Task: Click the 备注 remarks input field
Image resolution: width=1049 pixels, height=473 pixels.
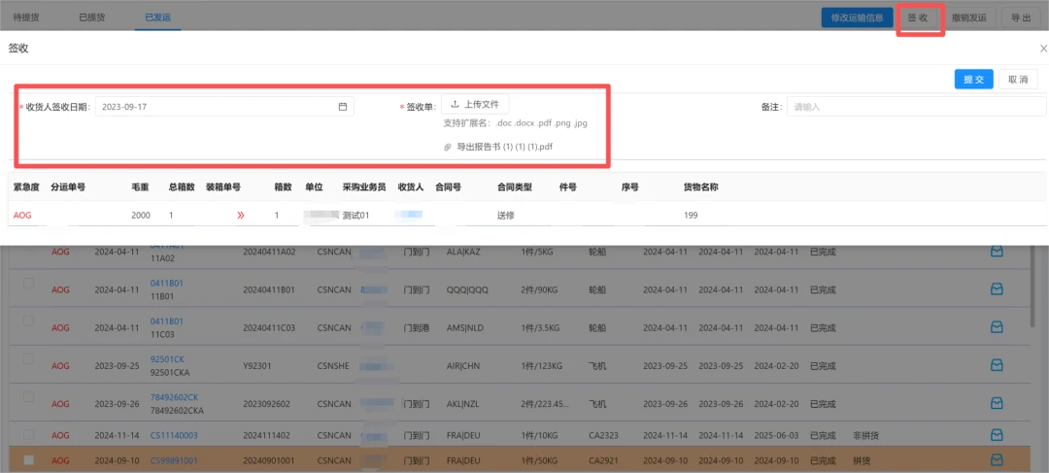Action: pos(916,107)
